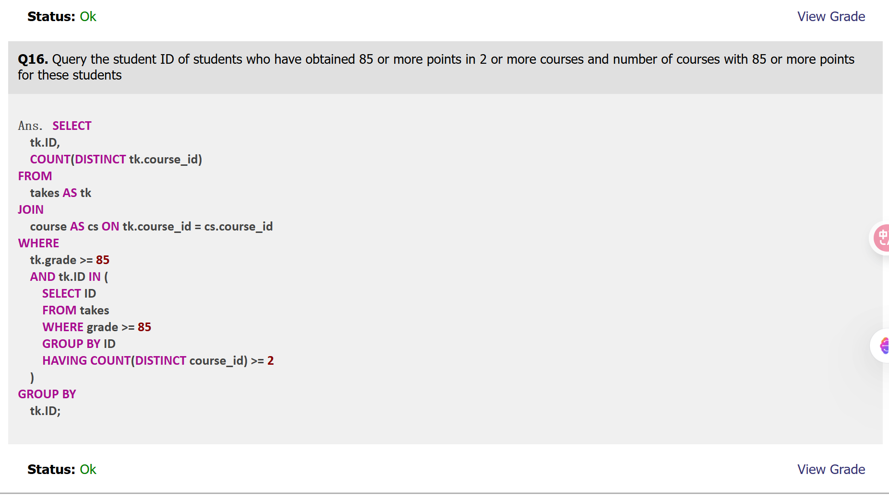Click the Ok status at page top
The width and height of the screenshot is (889, 497).
click(88, 16)
